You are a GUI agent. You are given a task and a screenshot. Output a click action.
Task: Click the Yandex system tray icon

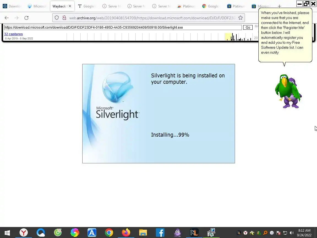tap(245, 233)
